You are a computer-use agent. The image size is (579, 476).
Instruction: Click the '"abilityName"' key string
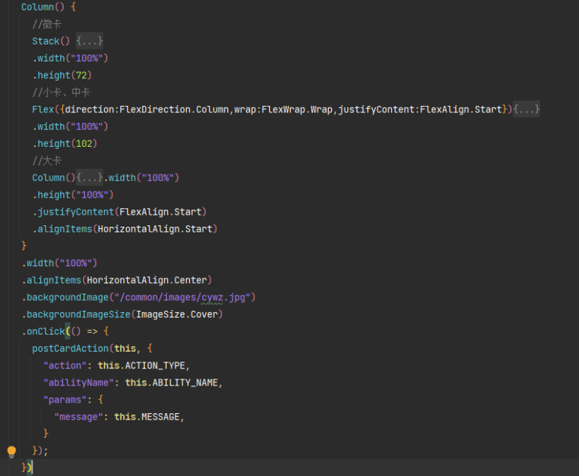click(78, 383)
